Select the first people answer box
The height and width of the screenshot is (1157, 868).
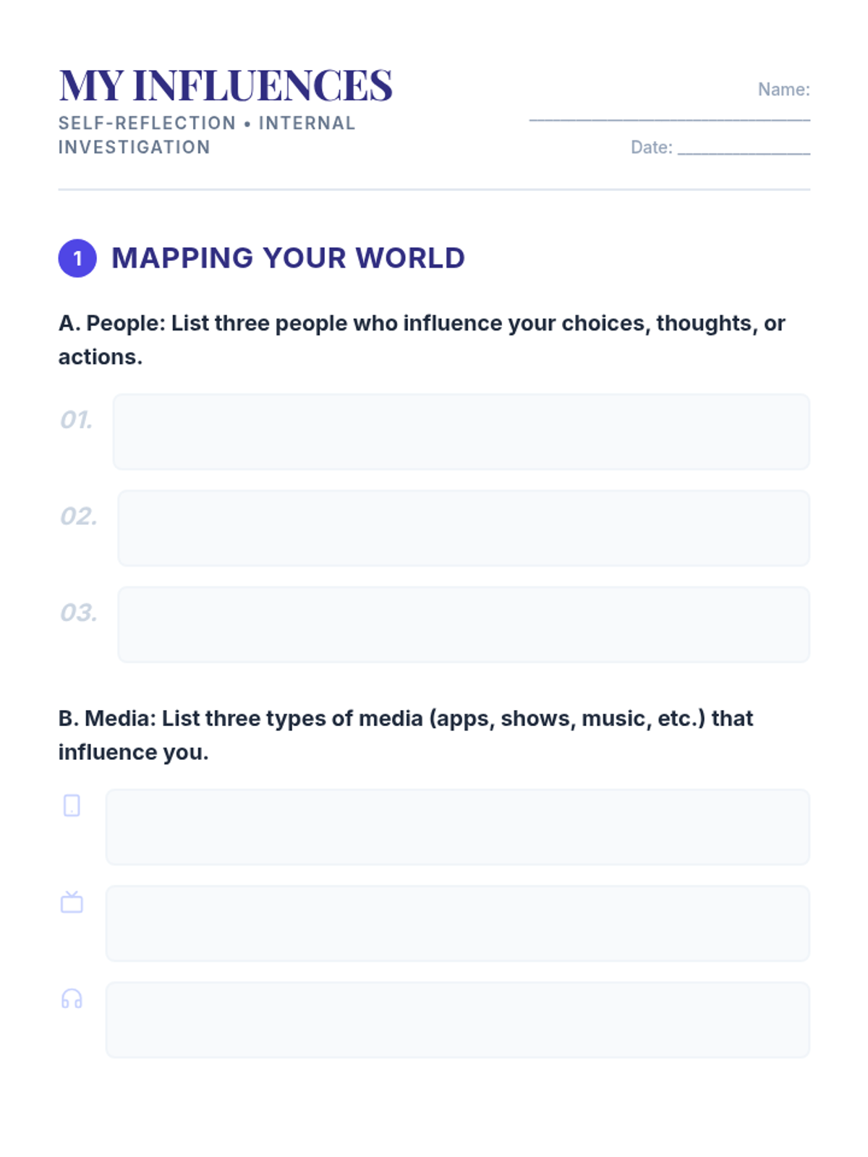(x=461, y=432)
